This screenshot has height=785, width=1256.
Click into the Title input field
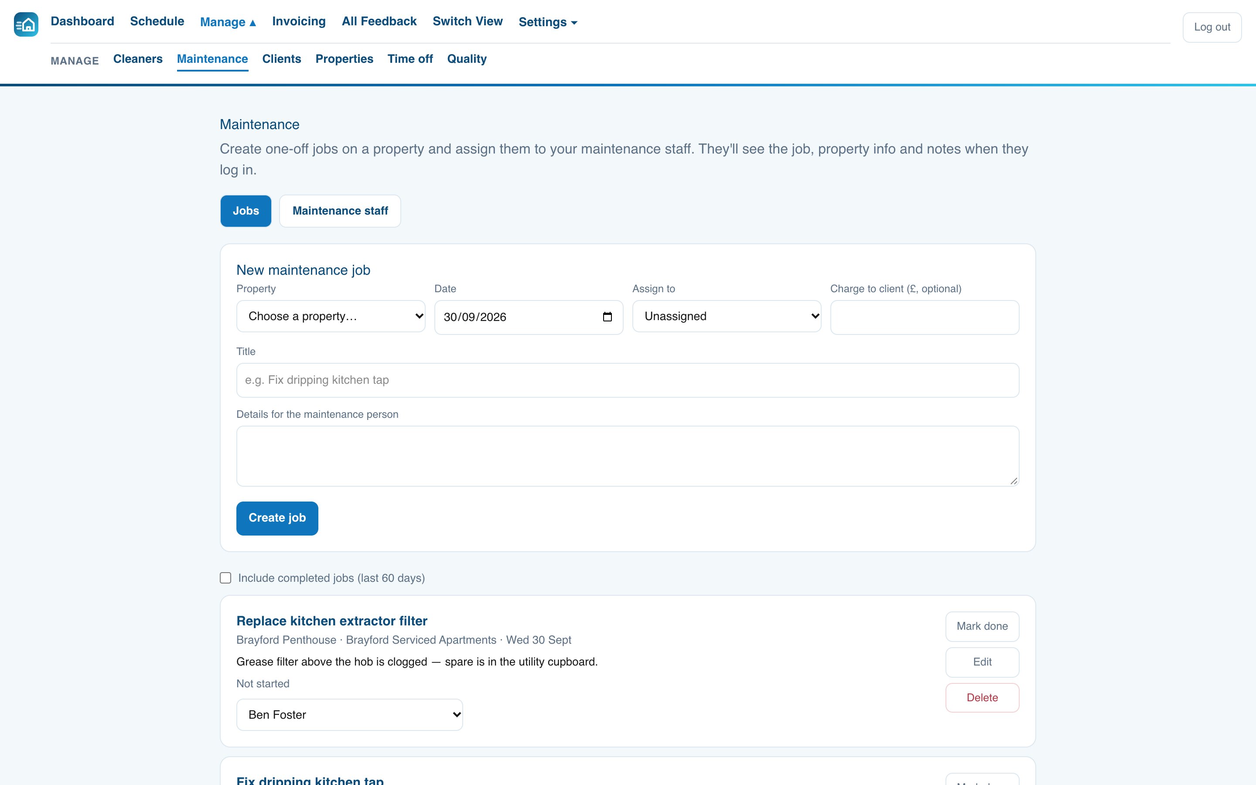click(x=628, y=380)
